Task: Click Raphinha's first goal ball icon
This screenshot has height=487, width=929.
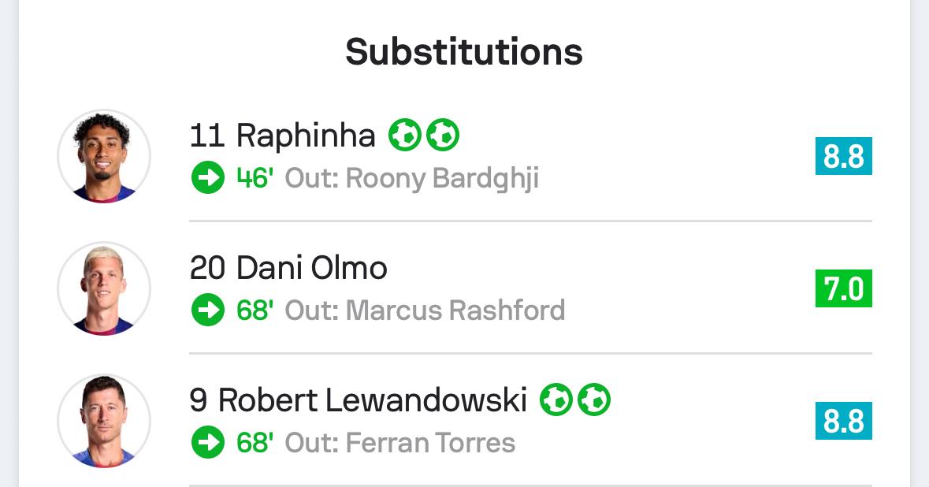Action: tap(404, 136)
